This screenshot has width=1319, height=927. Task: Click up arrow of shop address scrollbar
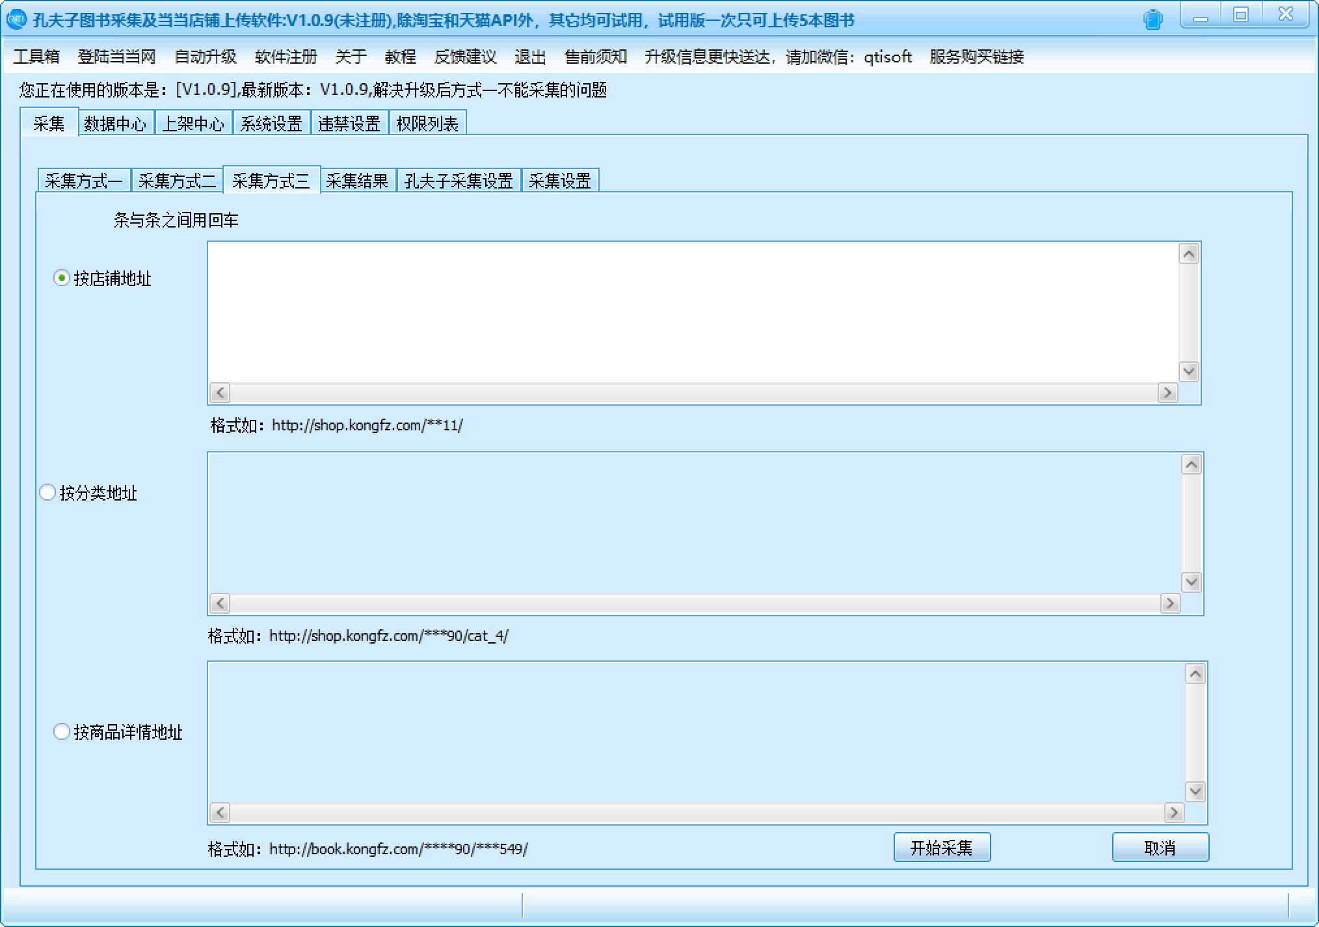tap(1189, 254)
